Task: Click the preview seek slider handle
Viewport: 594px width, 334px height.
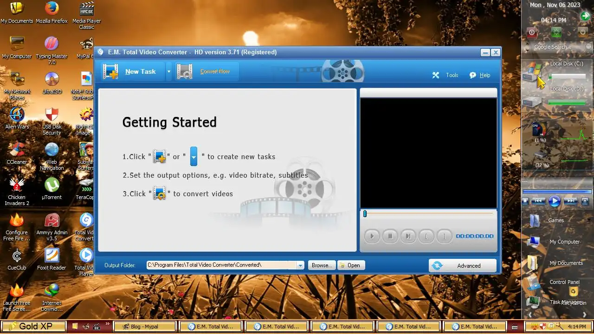Action: [365, 213]
